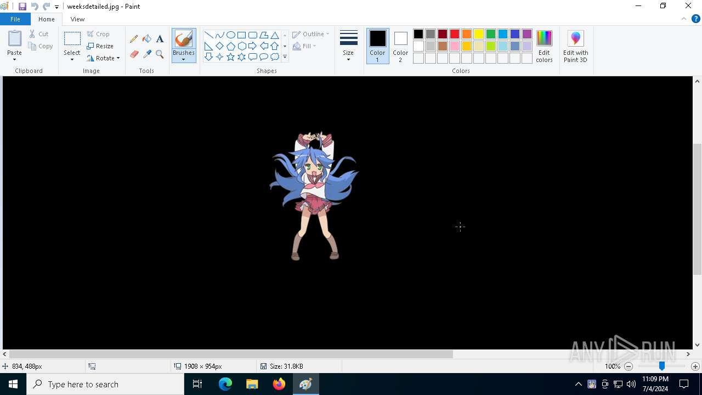Select Color 2 background box
The height and width of the screenshot is (395, 702).
tap(400, 46)
